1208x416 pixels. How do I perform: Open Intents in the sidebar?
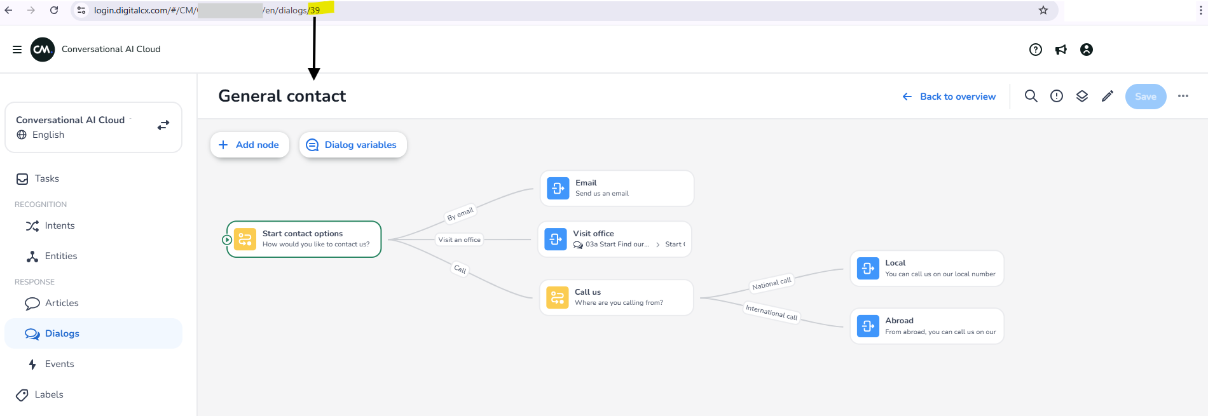pyautogui.click(x=59, y=225)
